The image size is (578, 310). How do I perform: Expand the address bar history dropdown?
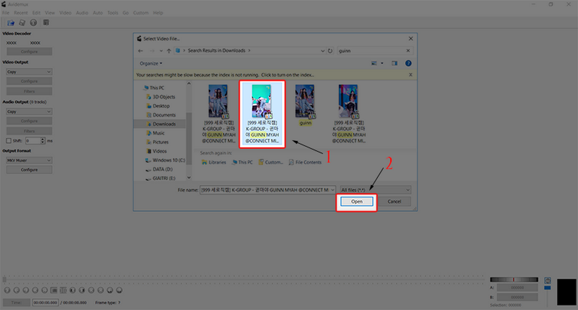click(323, 51)
